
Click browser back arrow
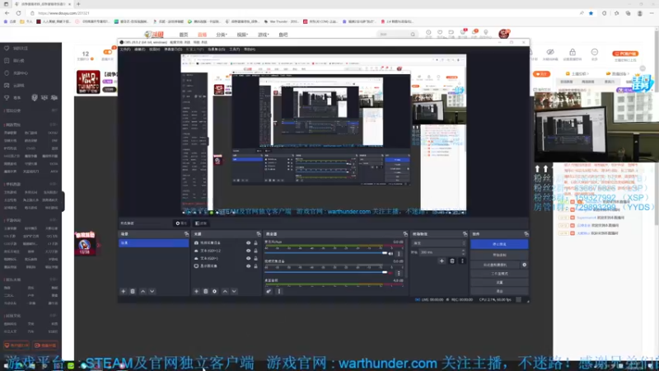[7, 13]
